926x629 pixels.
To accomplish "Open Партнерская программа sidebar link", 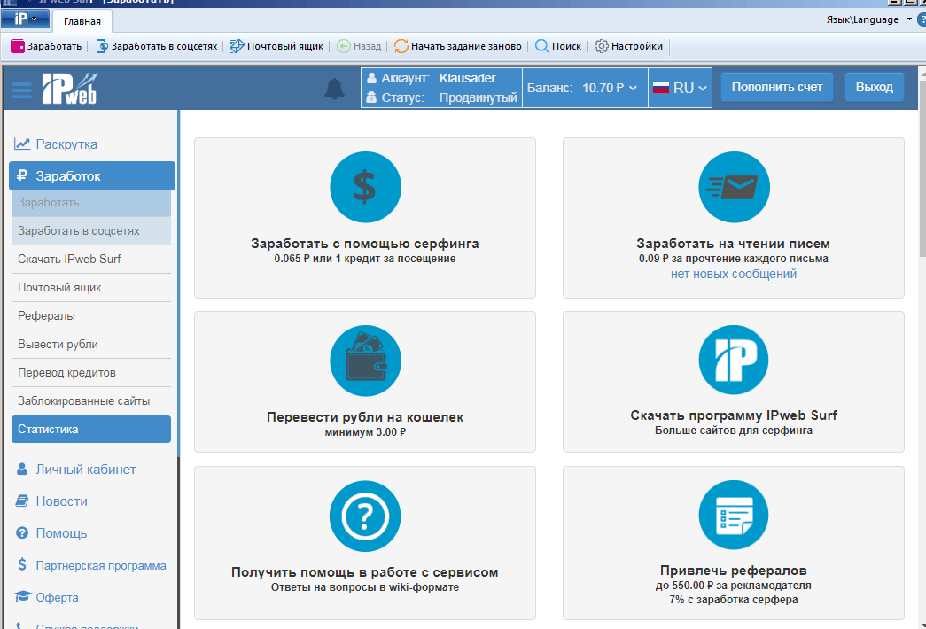I will click(91, 565).
